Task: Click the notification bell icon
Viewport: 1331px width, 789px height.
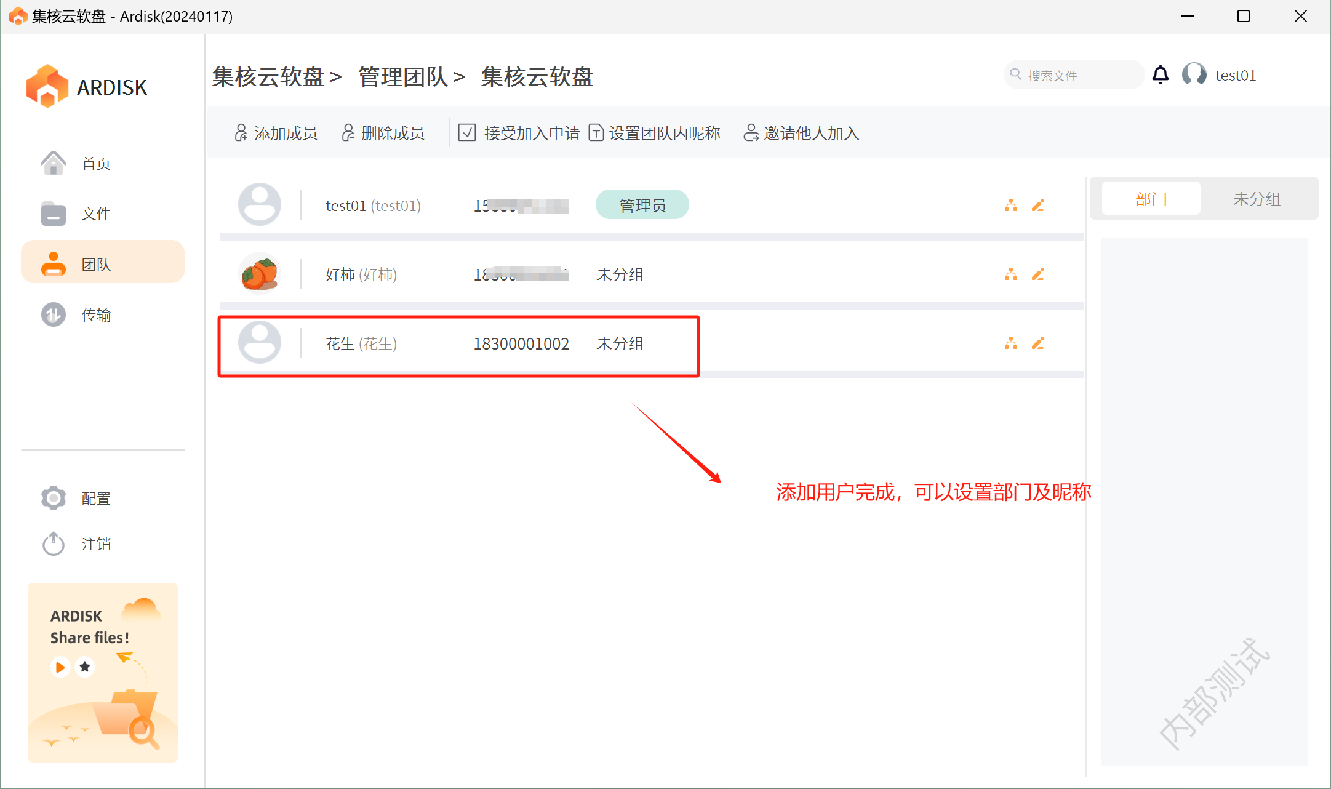Action: pos(1160,75)
